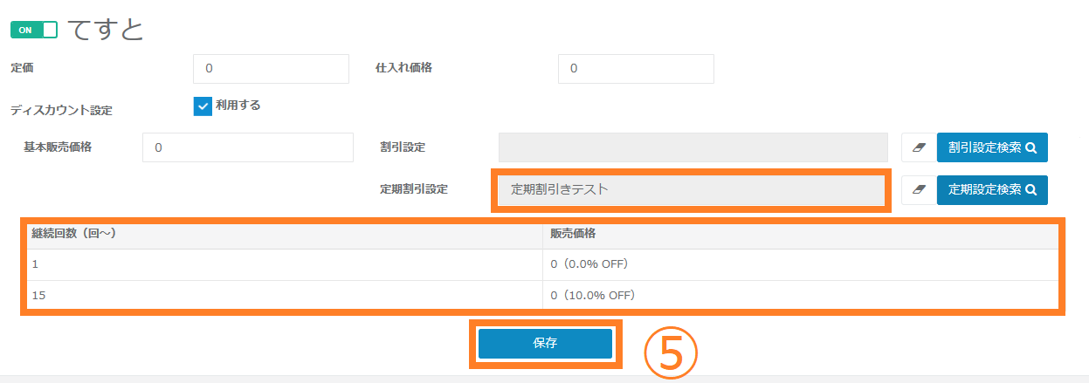This screenshot has width=1089, height=383.
Task: Click the 定期設定検索 button
Action: click(x=992, y=189)
